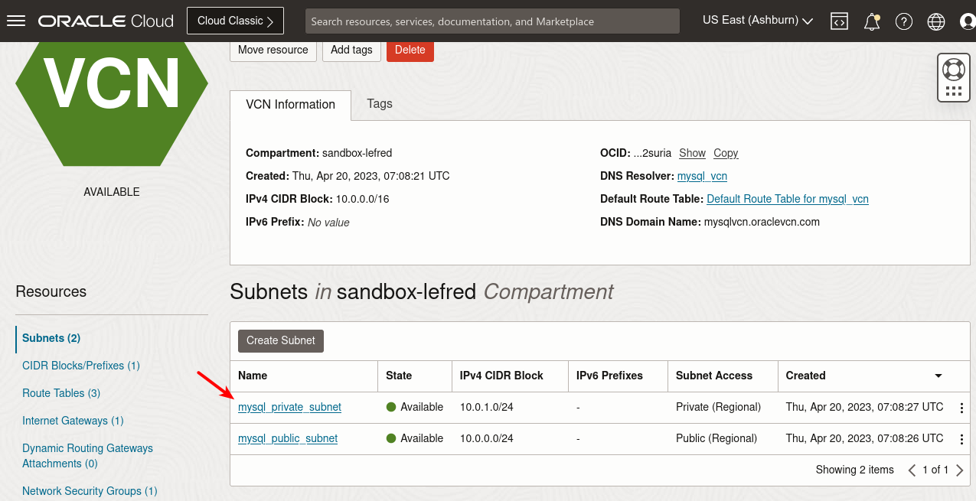
Task: Click the search resources input field
Action: point(492,21)
